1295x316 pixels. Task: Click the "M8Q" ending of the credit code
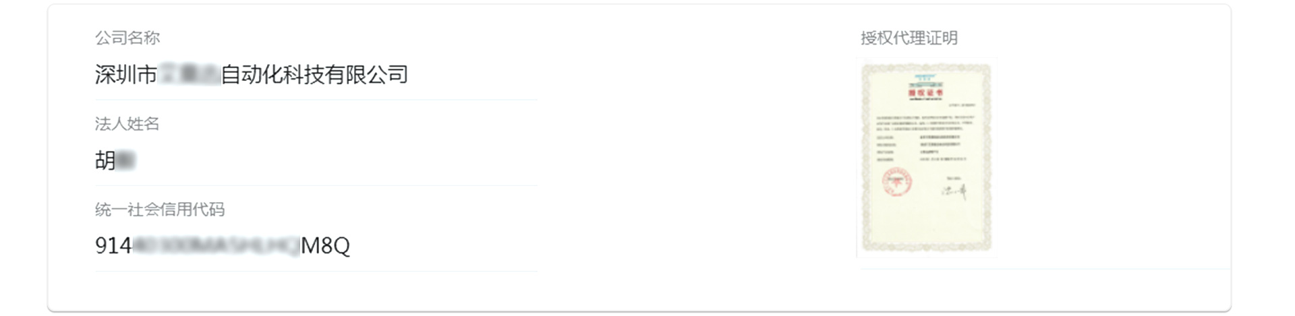coord(325,246)
